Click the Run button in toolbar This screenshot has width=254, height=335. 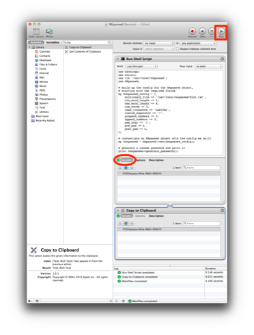[221, 31]
